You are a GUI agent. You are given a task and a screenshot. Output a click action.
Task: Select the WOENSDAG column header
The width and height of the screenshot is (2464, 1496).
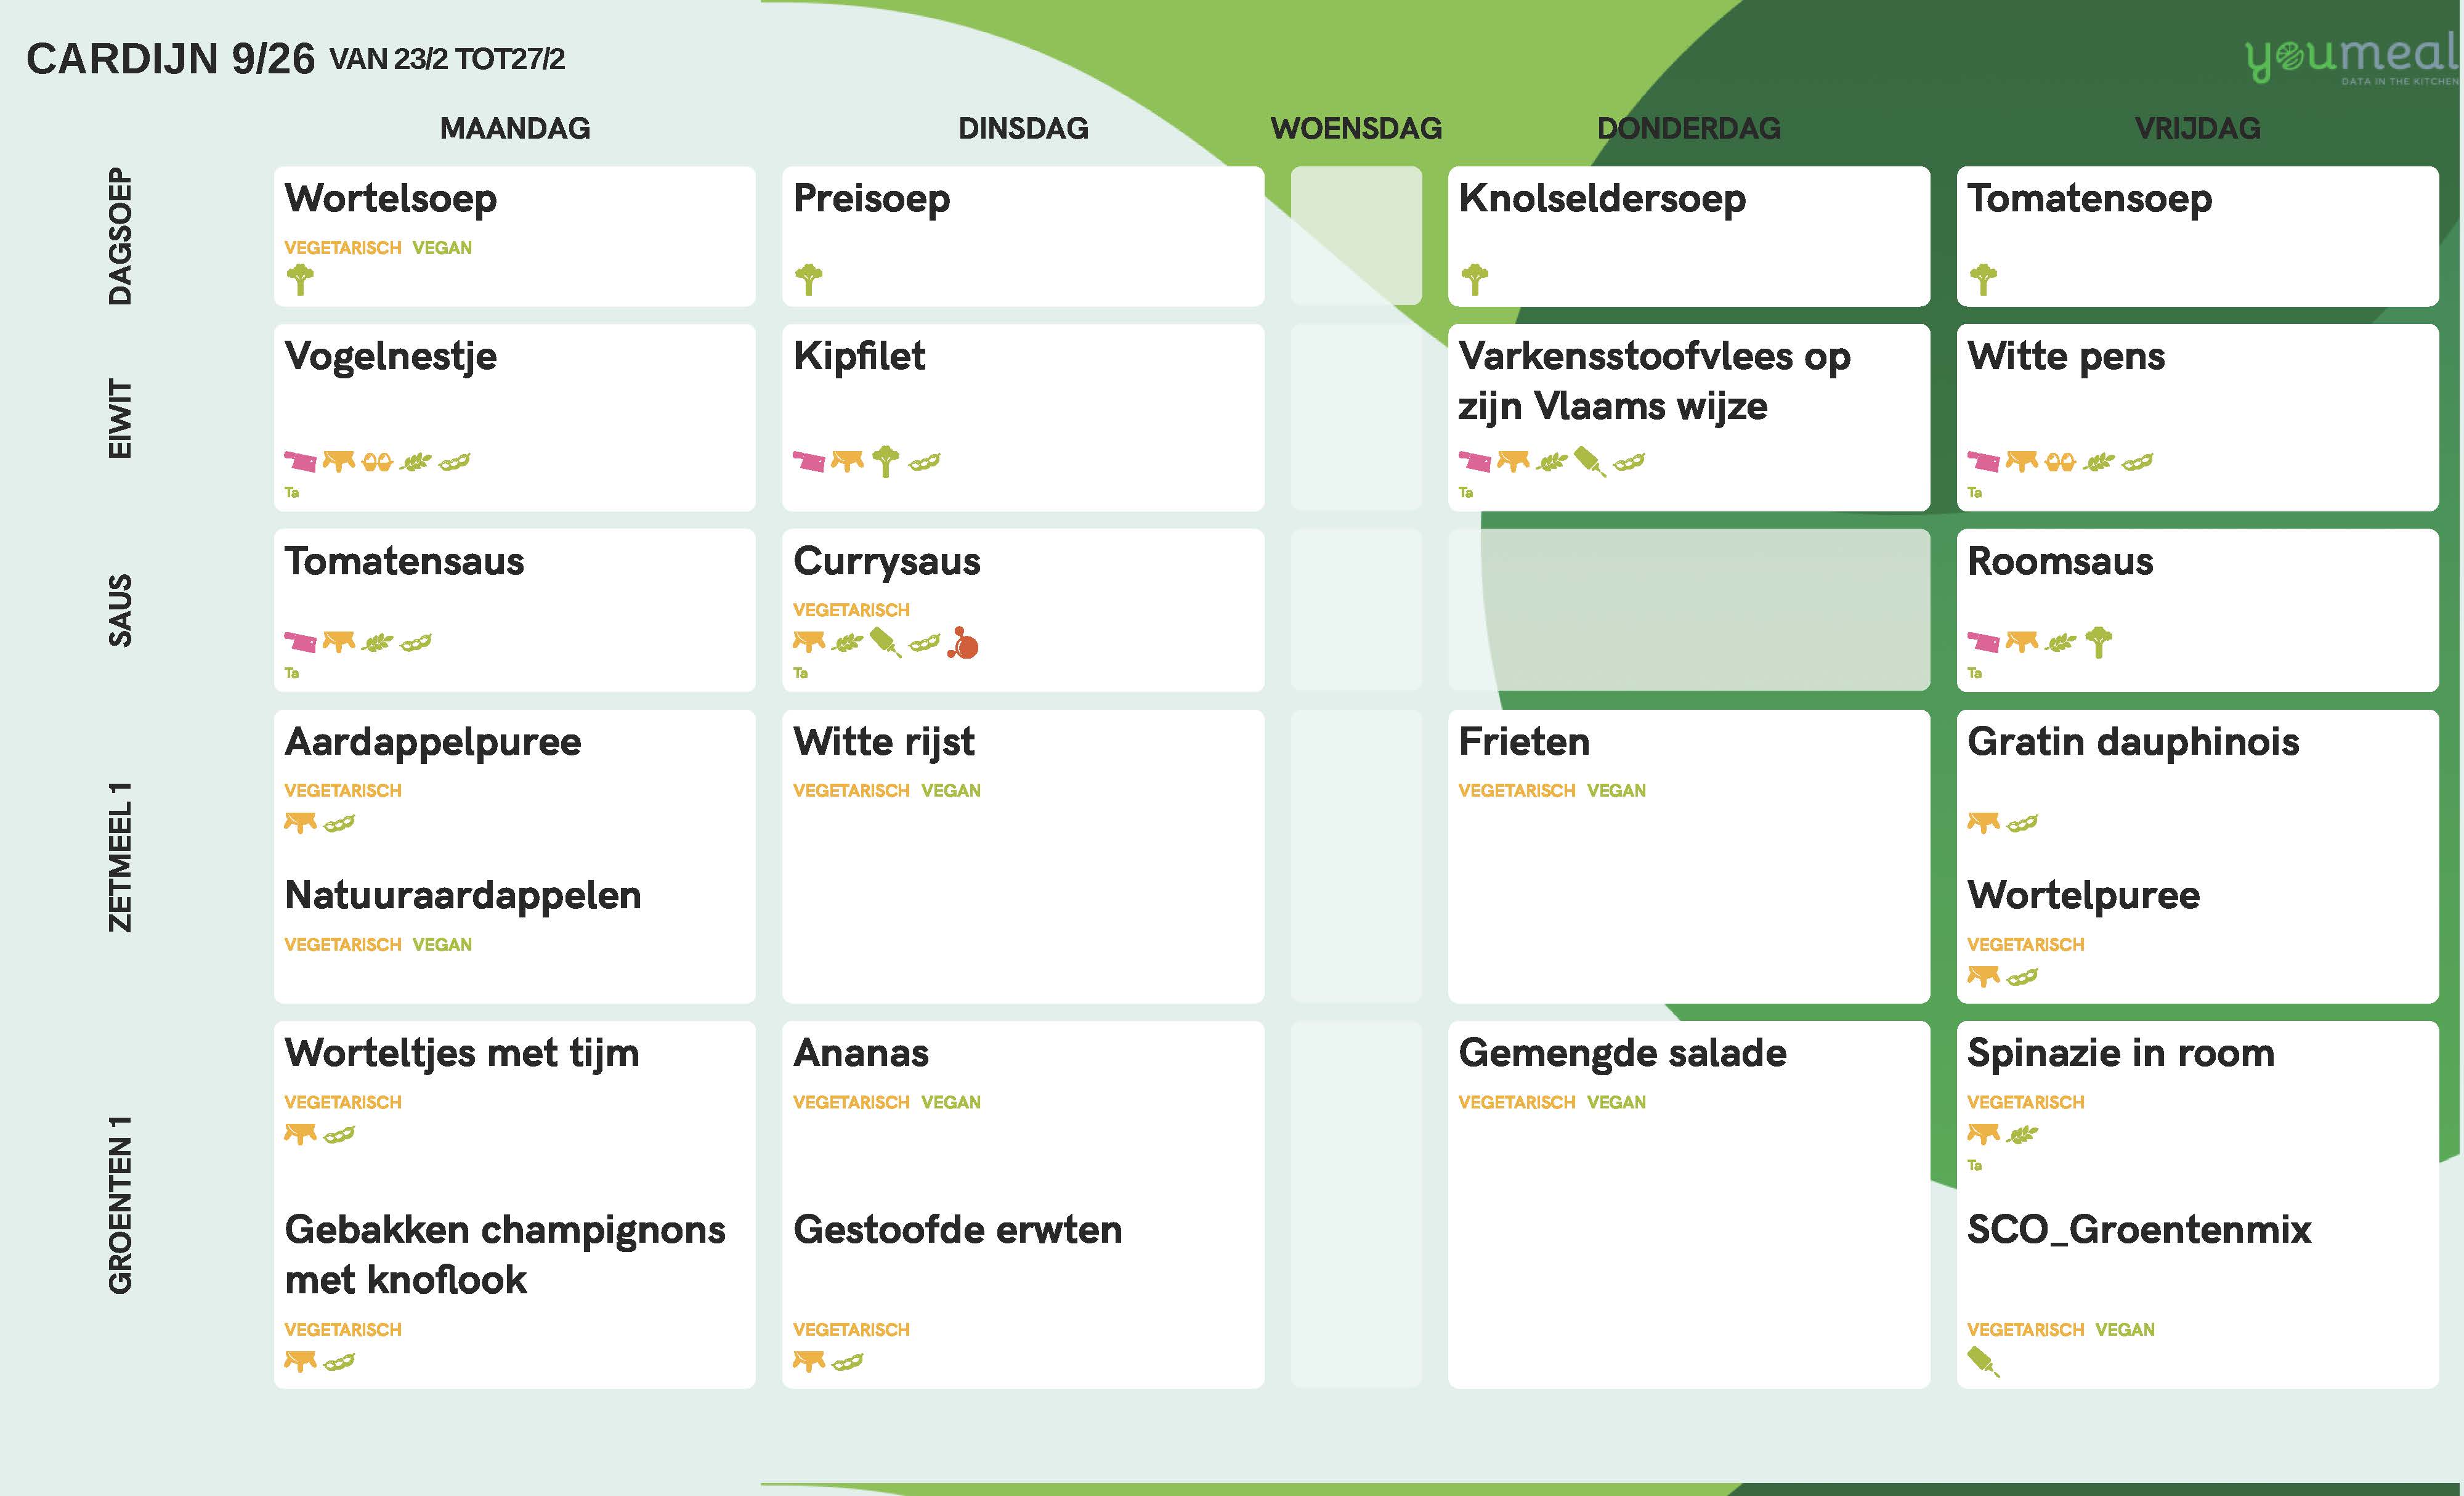pos(1356,128)
